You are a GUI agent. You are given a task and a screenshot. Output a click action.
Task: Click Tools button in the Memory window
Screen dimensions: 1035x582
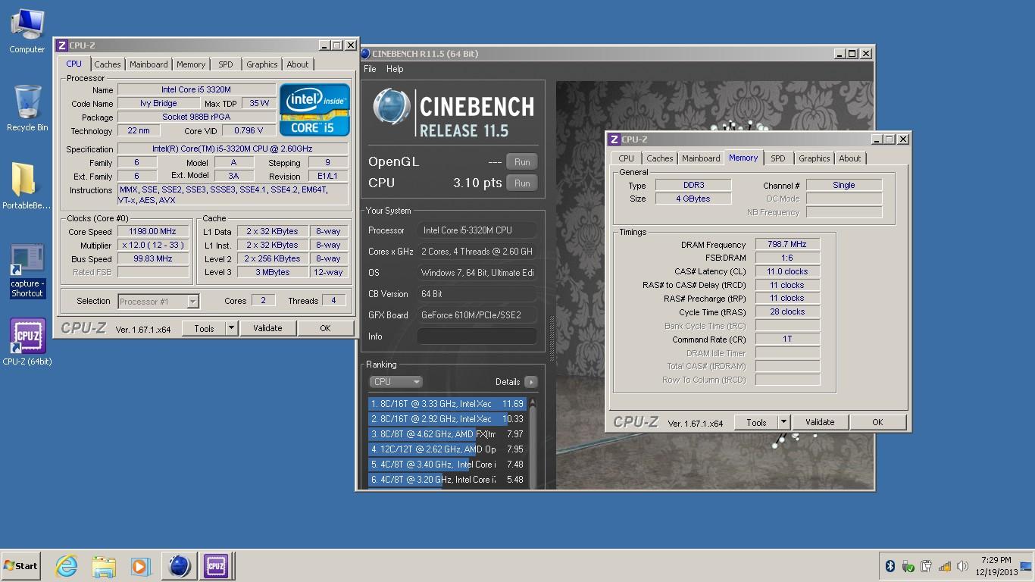click(756, 423)
